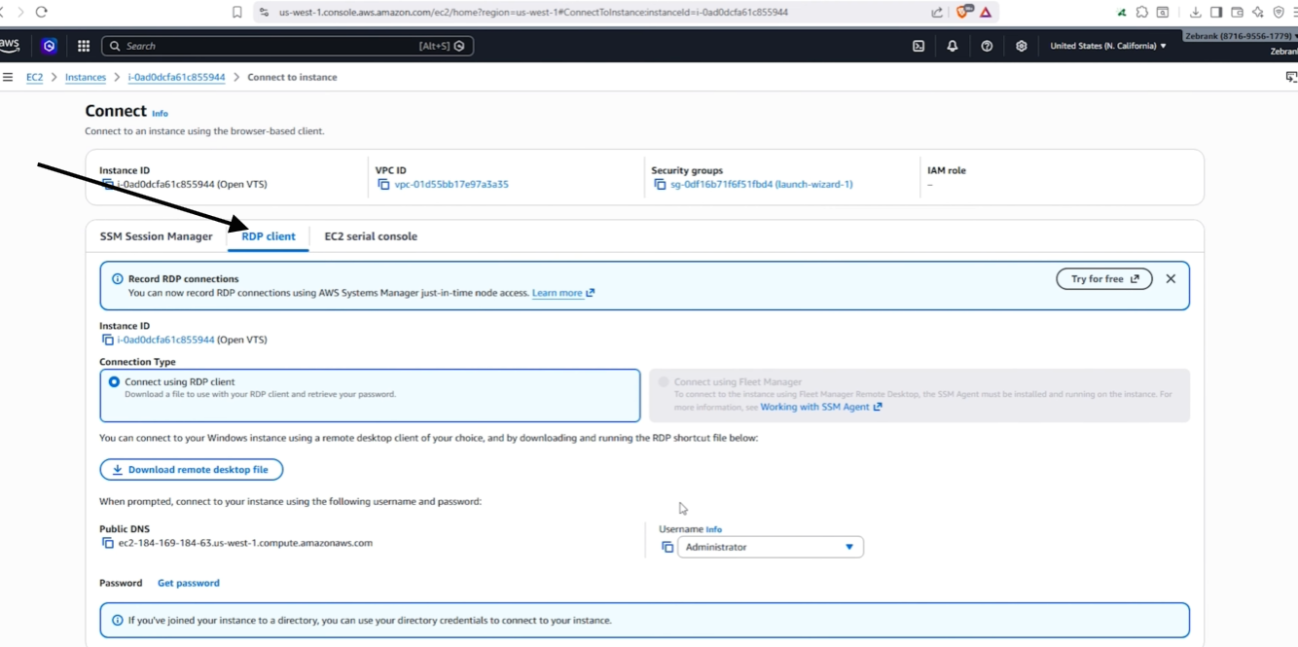Open the AWS Services grid menu icon
Screen dimensions: 1298x647
point(84,46)
